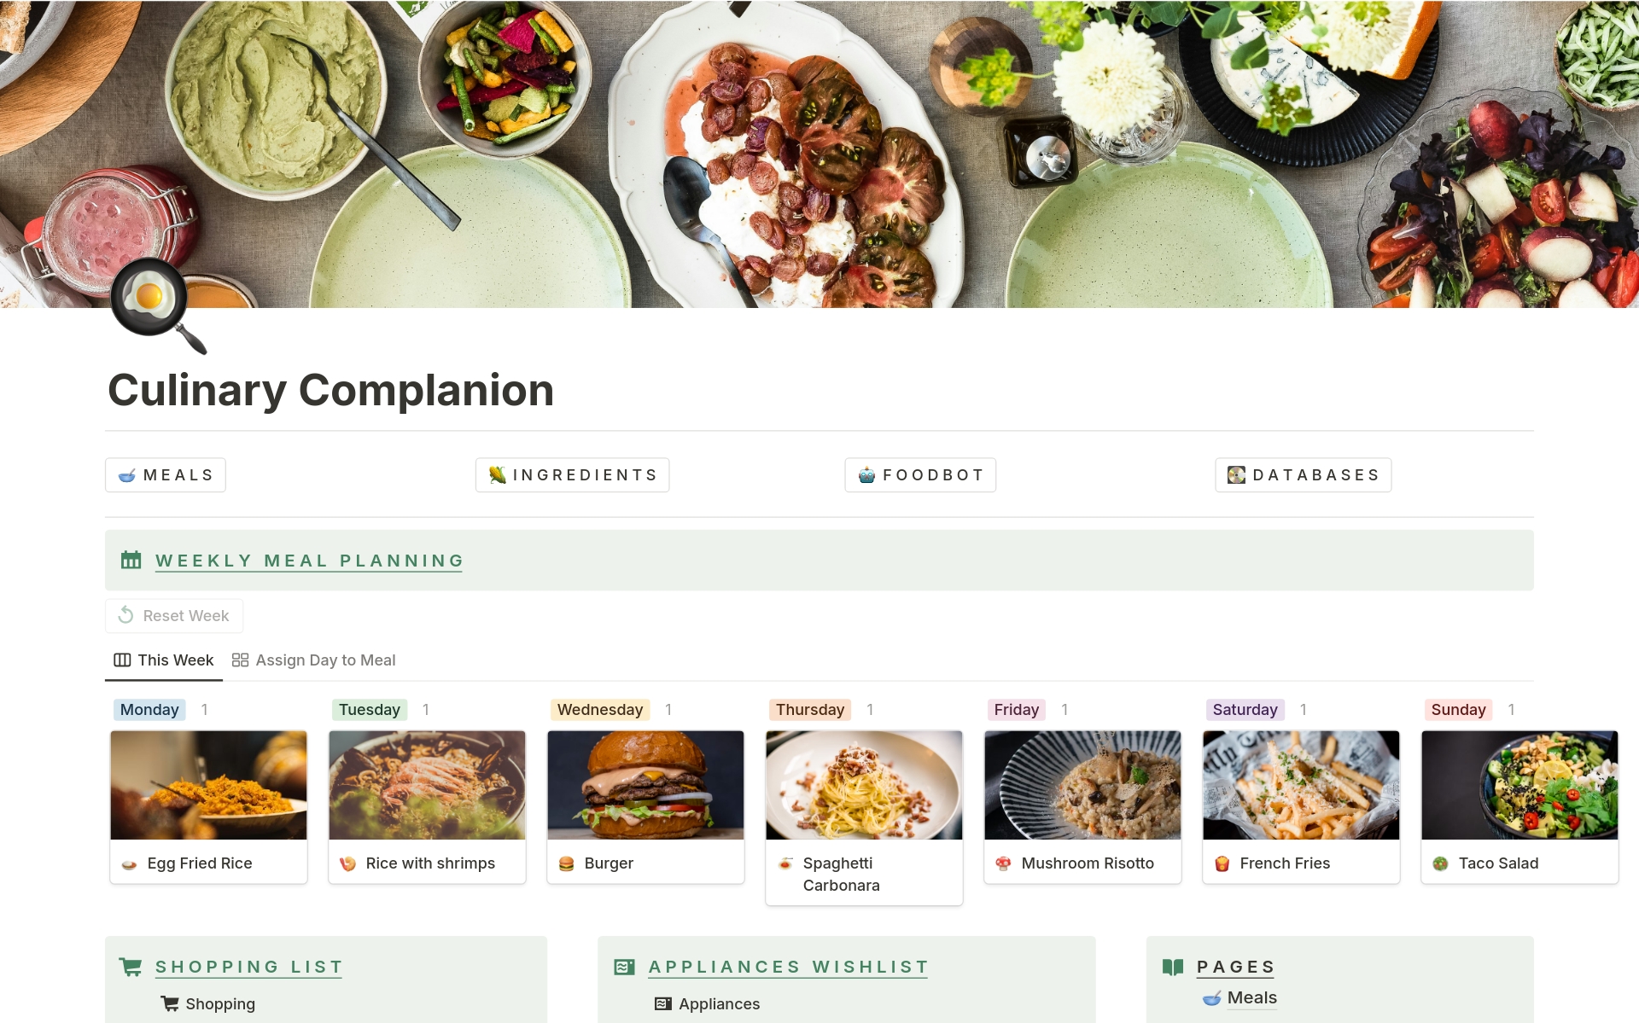Viewport: 1639px width, 1023px height.
Task: Switch to the Assign Day to Meal tab
Action: (314, 660)
